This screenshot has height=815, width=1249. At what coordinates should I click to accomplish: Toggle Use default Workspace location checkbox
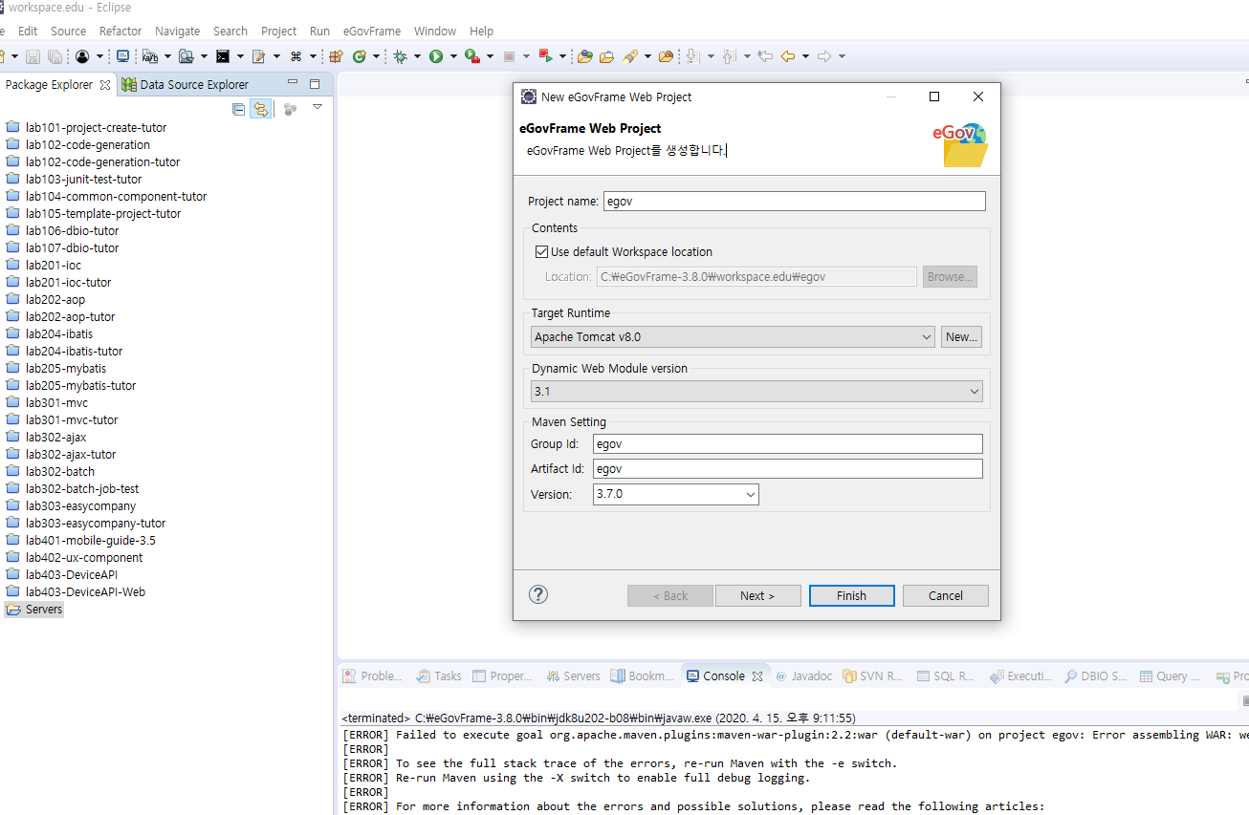pyautogui.click(x=542, y=252)
